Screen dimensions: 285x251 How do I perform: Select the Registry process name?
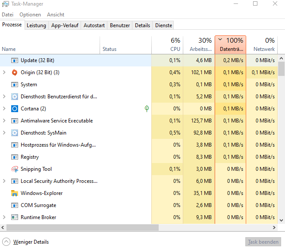click(30, 157)
